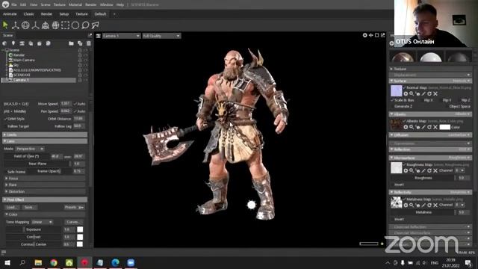Open the Scene menu
The width and height of the screenshot is (478, 269).
46,5
